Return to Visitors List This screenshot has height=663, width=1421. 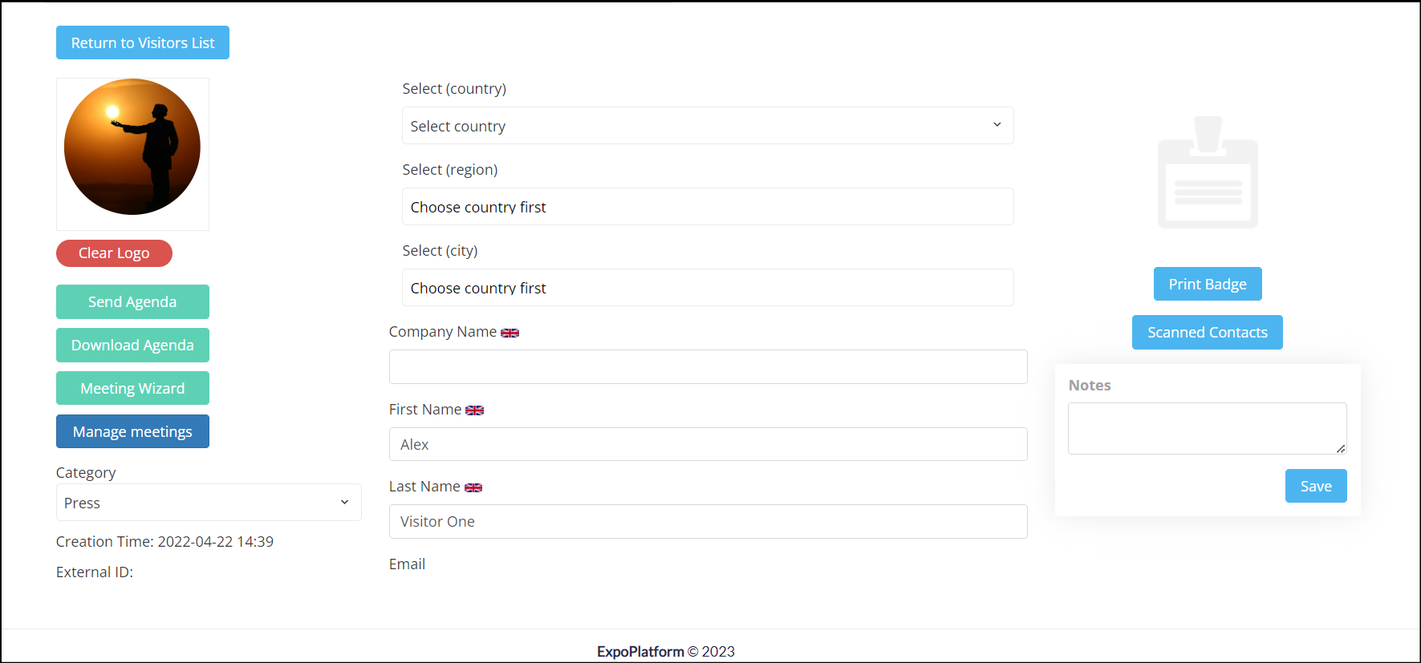point(143,42)
